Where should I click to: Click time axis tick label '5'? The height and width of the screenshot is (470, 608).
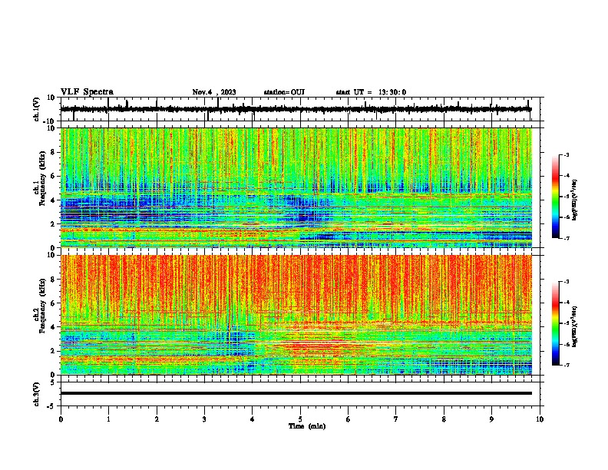pyautogui.click(x=300, y=419)
